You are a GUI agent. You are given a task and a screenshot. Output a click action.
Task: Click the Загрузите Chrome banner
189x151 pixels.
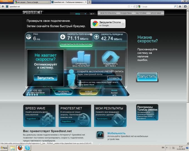click(x=108, y=24)
